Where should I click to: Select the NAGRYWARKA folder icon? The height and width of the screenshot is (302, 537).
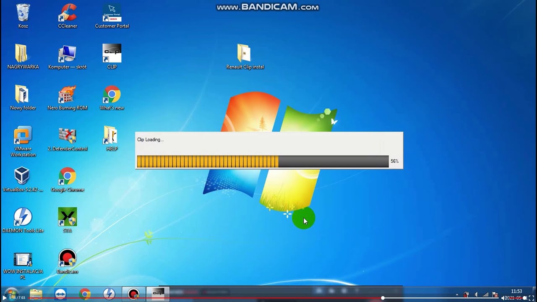pyautogui.click(x=23, y=57)
